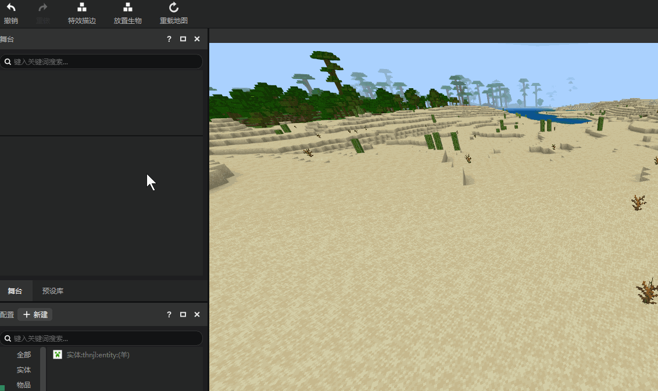Click the 配置 panel search field
This screenshot has height=391, width=658.
tap(101, 338)
